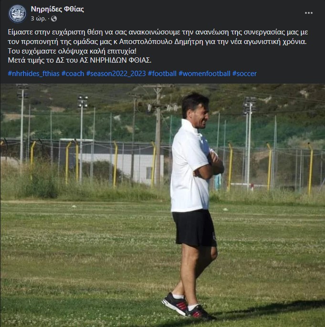Open the post timestamp 3 ώρ.
The image size is (325, 327).
(x=38, y=19)
